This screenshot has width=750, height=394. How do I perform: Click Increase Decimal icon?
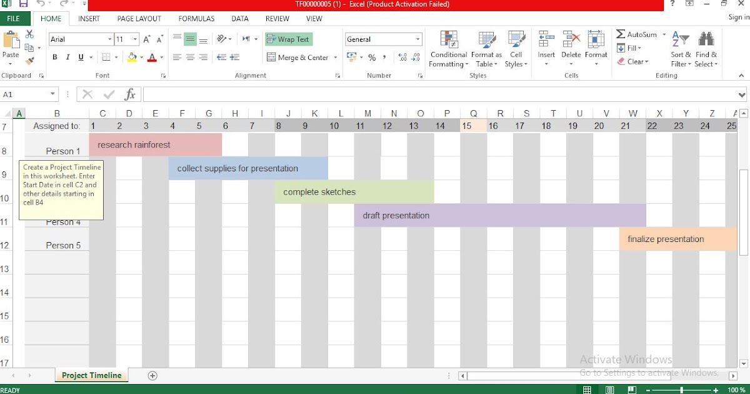(402, 58)
